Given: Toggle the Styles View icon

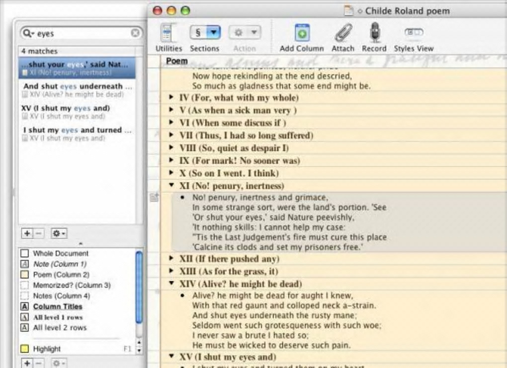Looking at the screenshot, I should (414, 32).
